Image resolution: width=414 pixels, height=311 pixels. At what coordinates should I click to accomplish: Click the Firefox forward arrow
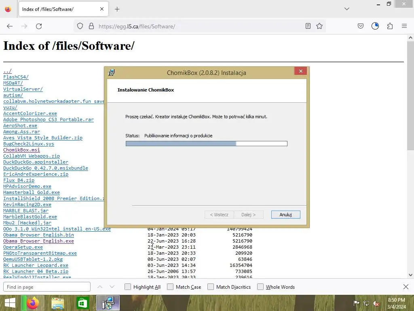click(x=24, y=26)
